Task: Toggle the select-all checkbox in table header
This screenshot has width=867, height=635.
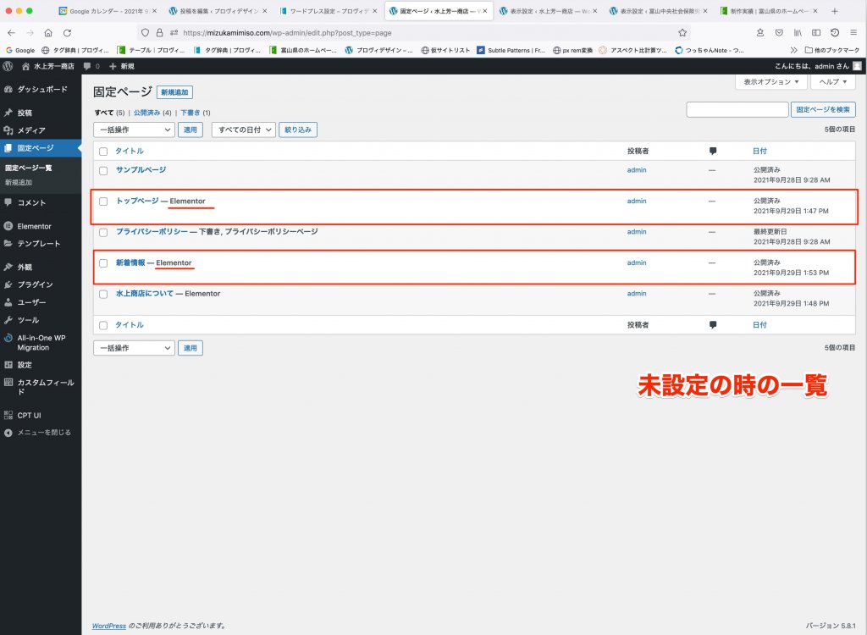Action: pos(103,152)
